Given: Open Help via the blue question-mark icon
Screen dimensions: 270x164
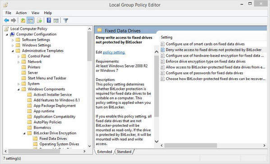Looking at the screenshot, I should (x=49, y=20).
